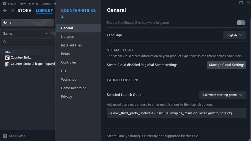This screenshot has width=251, height=141.
Task: Expand the Games filter dropdown
Action: pos(25,34)
